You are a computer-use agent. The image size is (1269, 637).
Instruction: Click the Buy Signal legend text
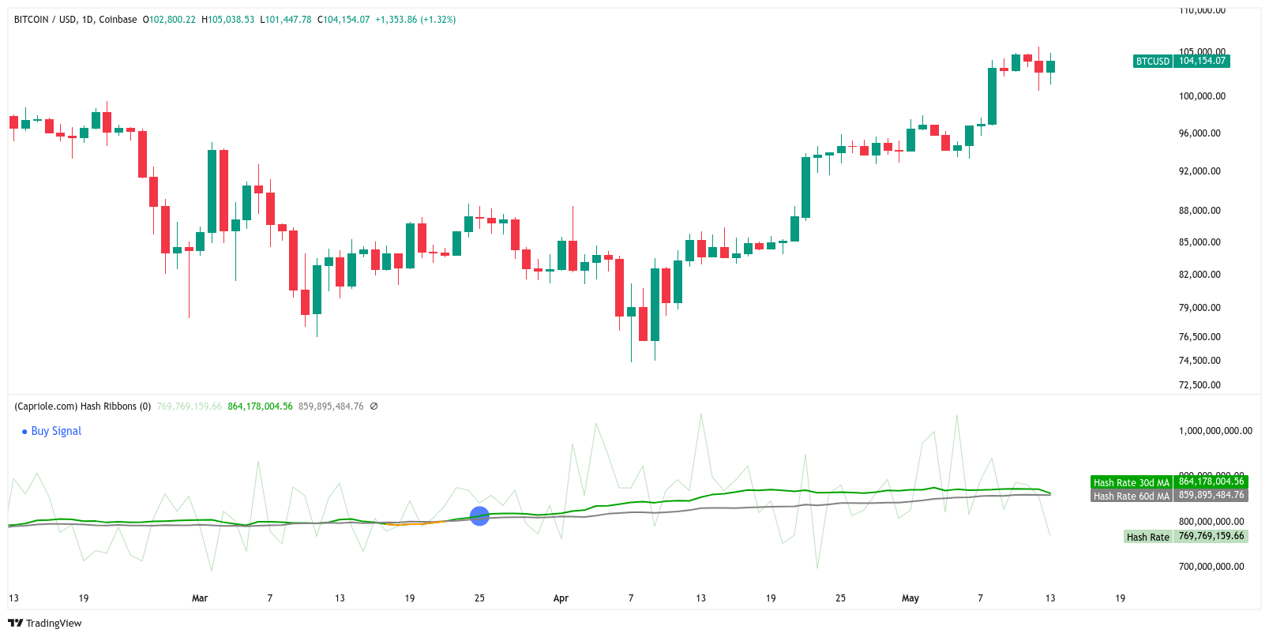[x=56, y=431]
